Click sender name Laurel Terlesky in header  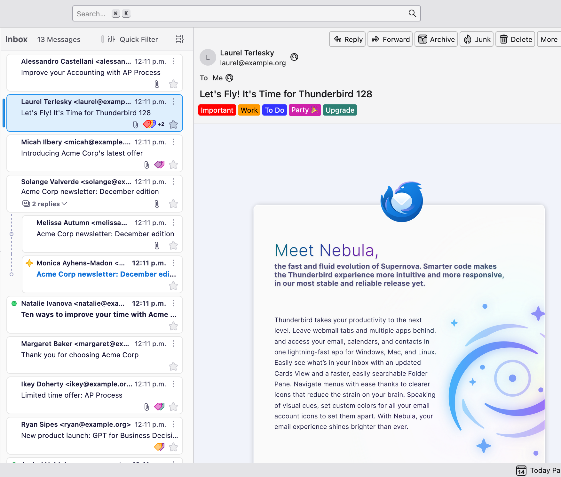[247, 53]
